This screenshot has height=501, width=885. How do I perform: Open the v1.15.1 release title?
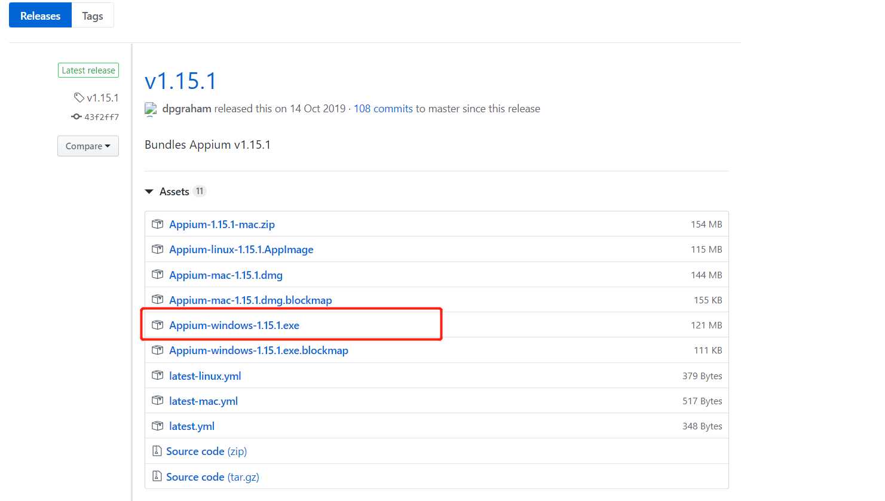tap(180, 81)
